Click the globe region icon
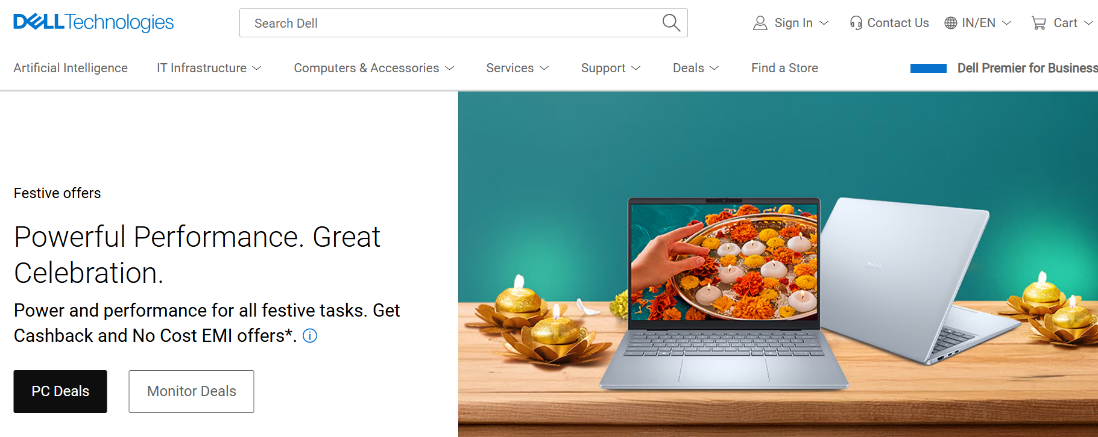 [951, 23]
